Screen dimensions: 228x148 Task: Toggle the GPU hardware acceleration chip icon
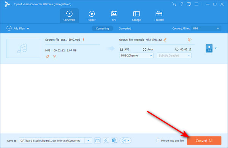(114, 140)
